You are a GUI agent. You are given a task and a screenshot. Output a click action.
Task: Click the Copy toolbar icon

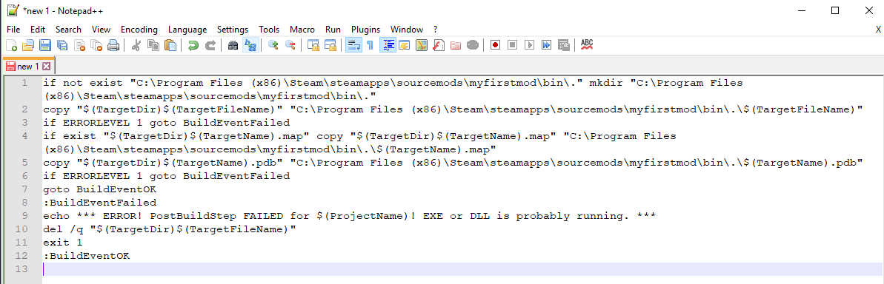pos(153,46)
